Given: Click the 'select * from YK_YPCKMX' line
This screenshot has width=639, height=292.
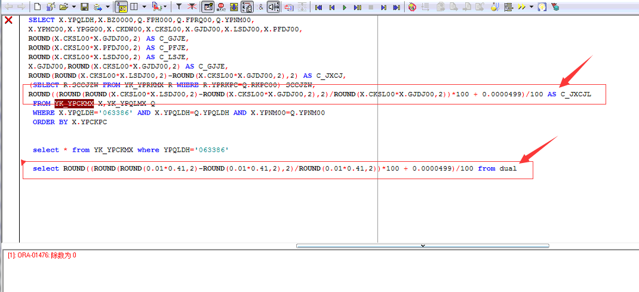Looking at the screenshot, I should pos(130,150).
